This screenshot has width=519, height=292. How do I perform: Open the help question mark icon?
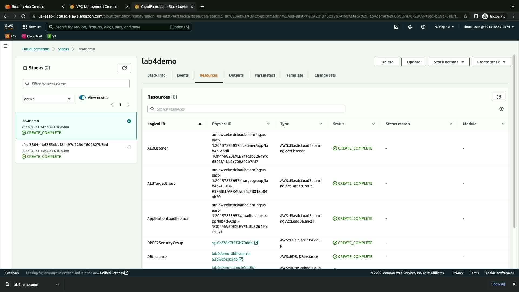pyautogui.click(x=423, y=27)
